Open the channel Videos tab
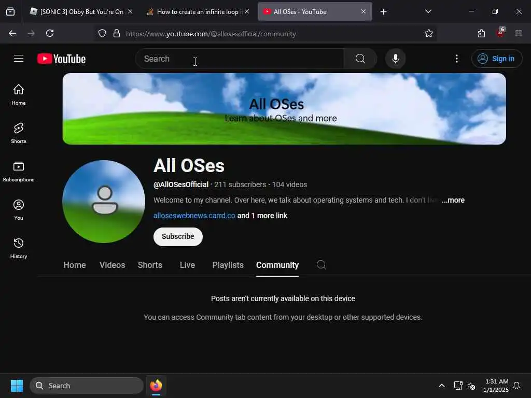 point(112,265)
